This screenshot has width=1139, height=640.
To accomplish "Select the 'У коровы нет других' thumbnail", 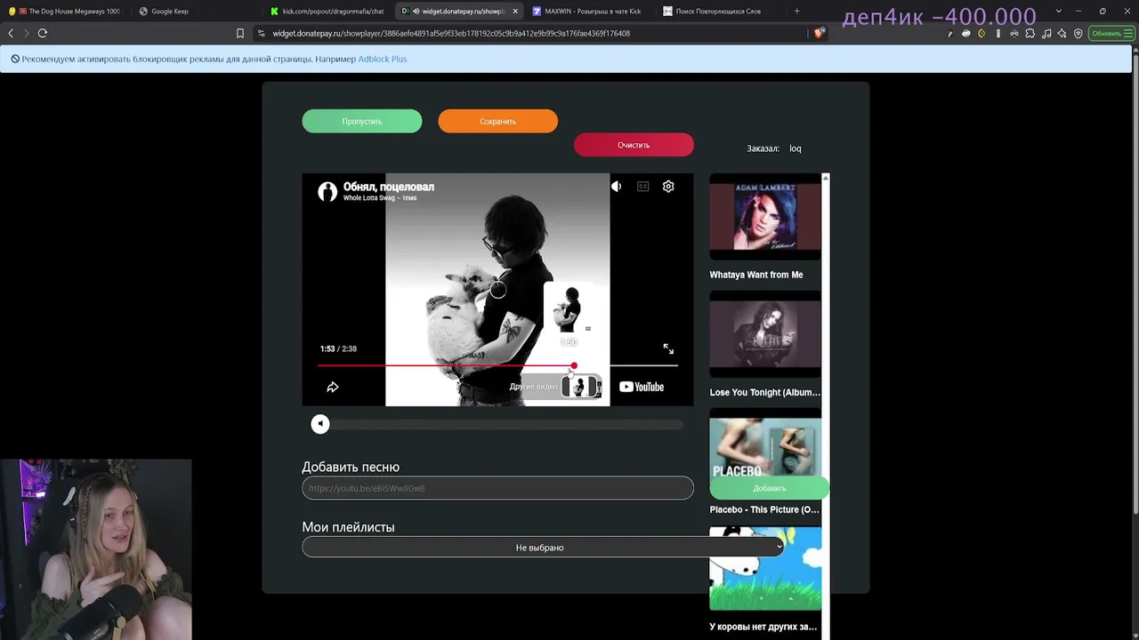I will pyautogui.click(x=765, y=569).
